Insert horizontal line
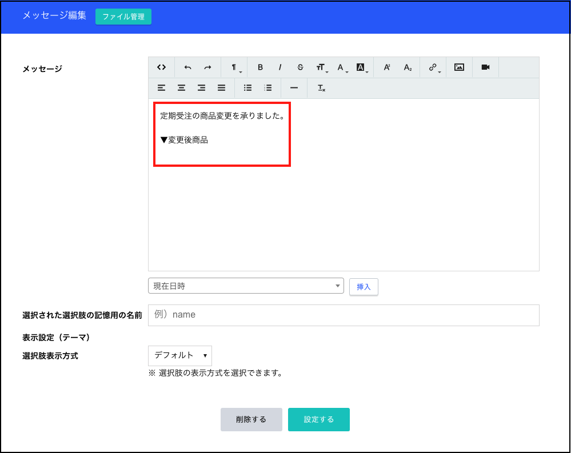 [294, 88]
